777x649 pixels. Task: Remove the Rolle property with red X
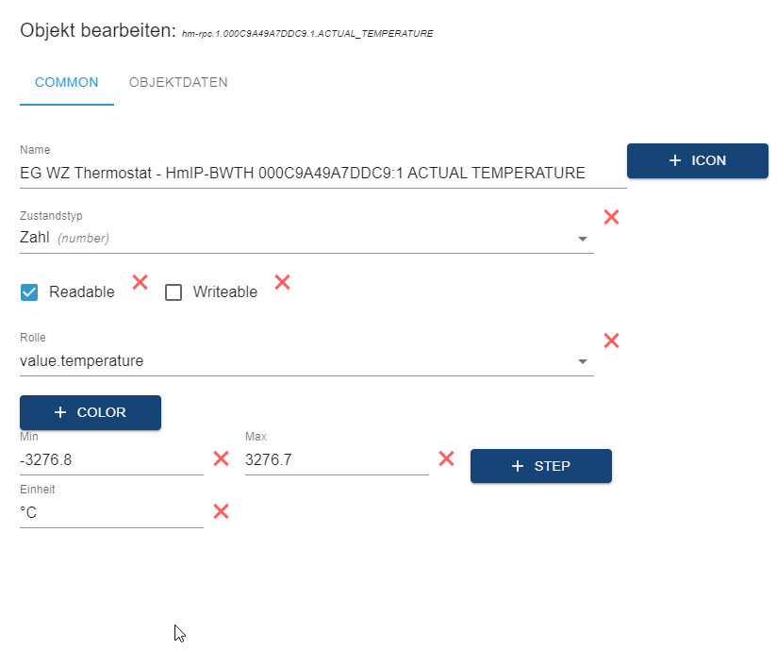pyautogui.click(x=611, y=341)
